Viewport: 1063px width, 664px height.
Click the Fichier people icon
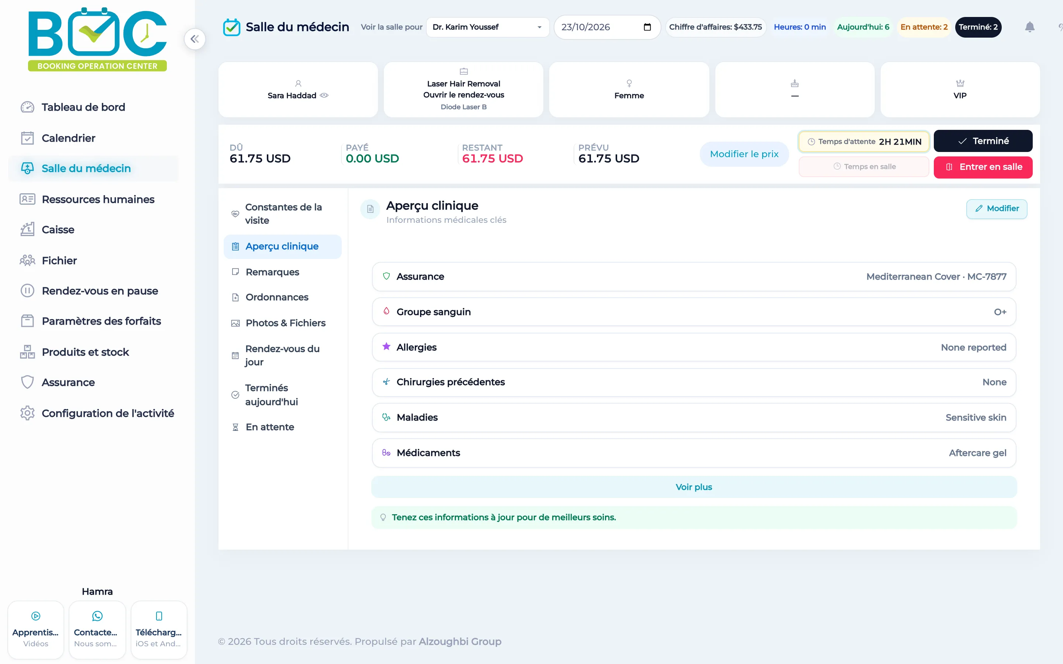[27, 260]
